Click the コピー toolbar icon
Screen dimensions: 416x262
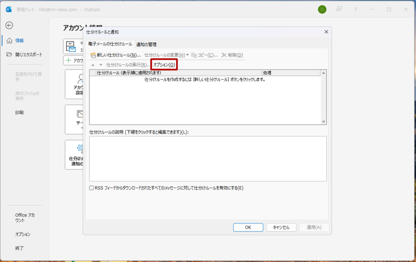coord(194,55)
